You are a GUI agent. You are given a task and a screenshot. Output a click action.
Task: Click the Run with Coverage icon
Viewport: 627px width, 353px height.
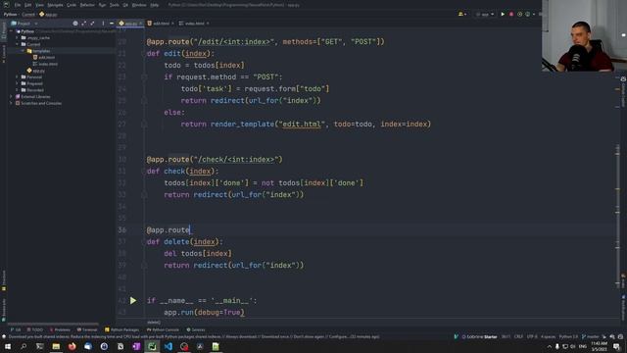pos(519,15)
